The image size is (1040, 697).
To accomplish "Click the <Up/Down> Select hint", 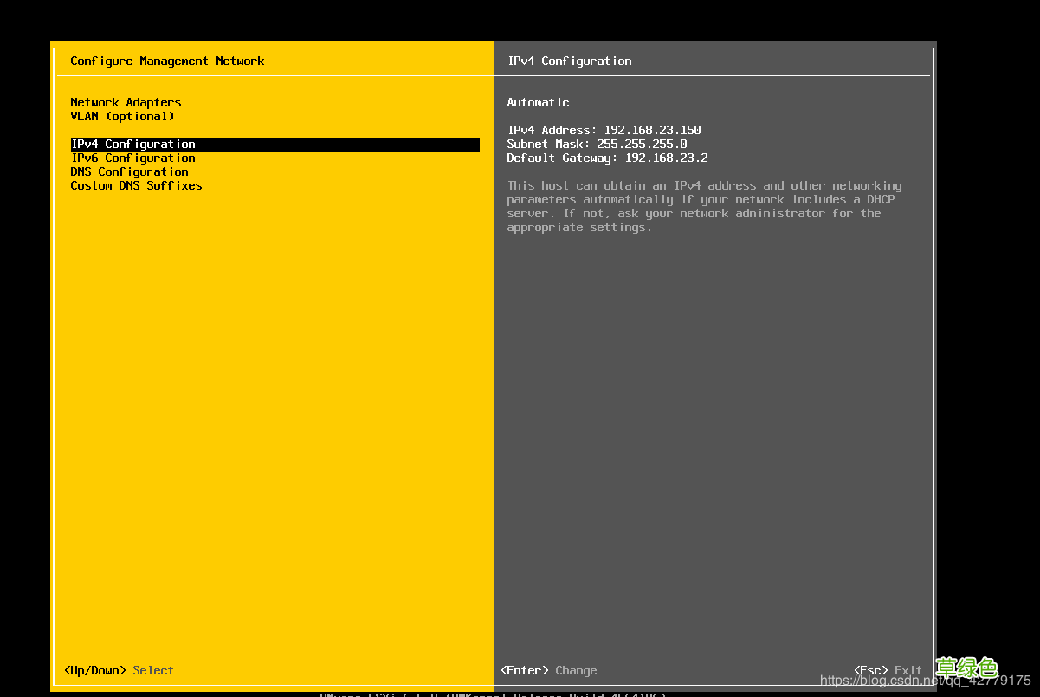I will click(x=119, y=670).
